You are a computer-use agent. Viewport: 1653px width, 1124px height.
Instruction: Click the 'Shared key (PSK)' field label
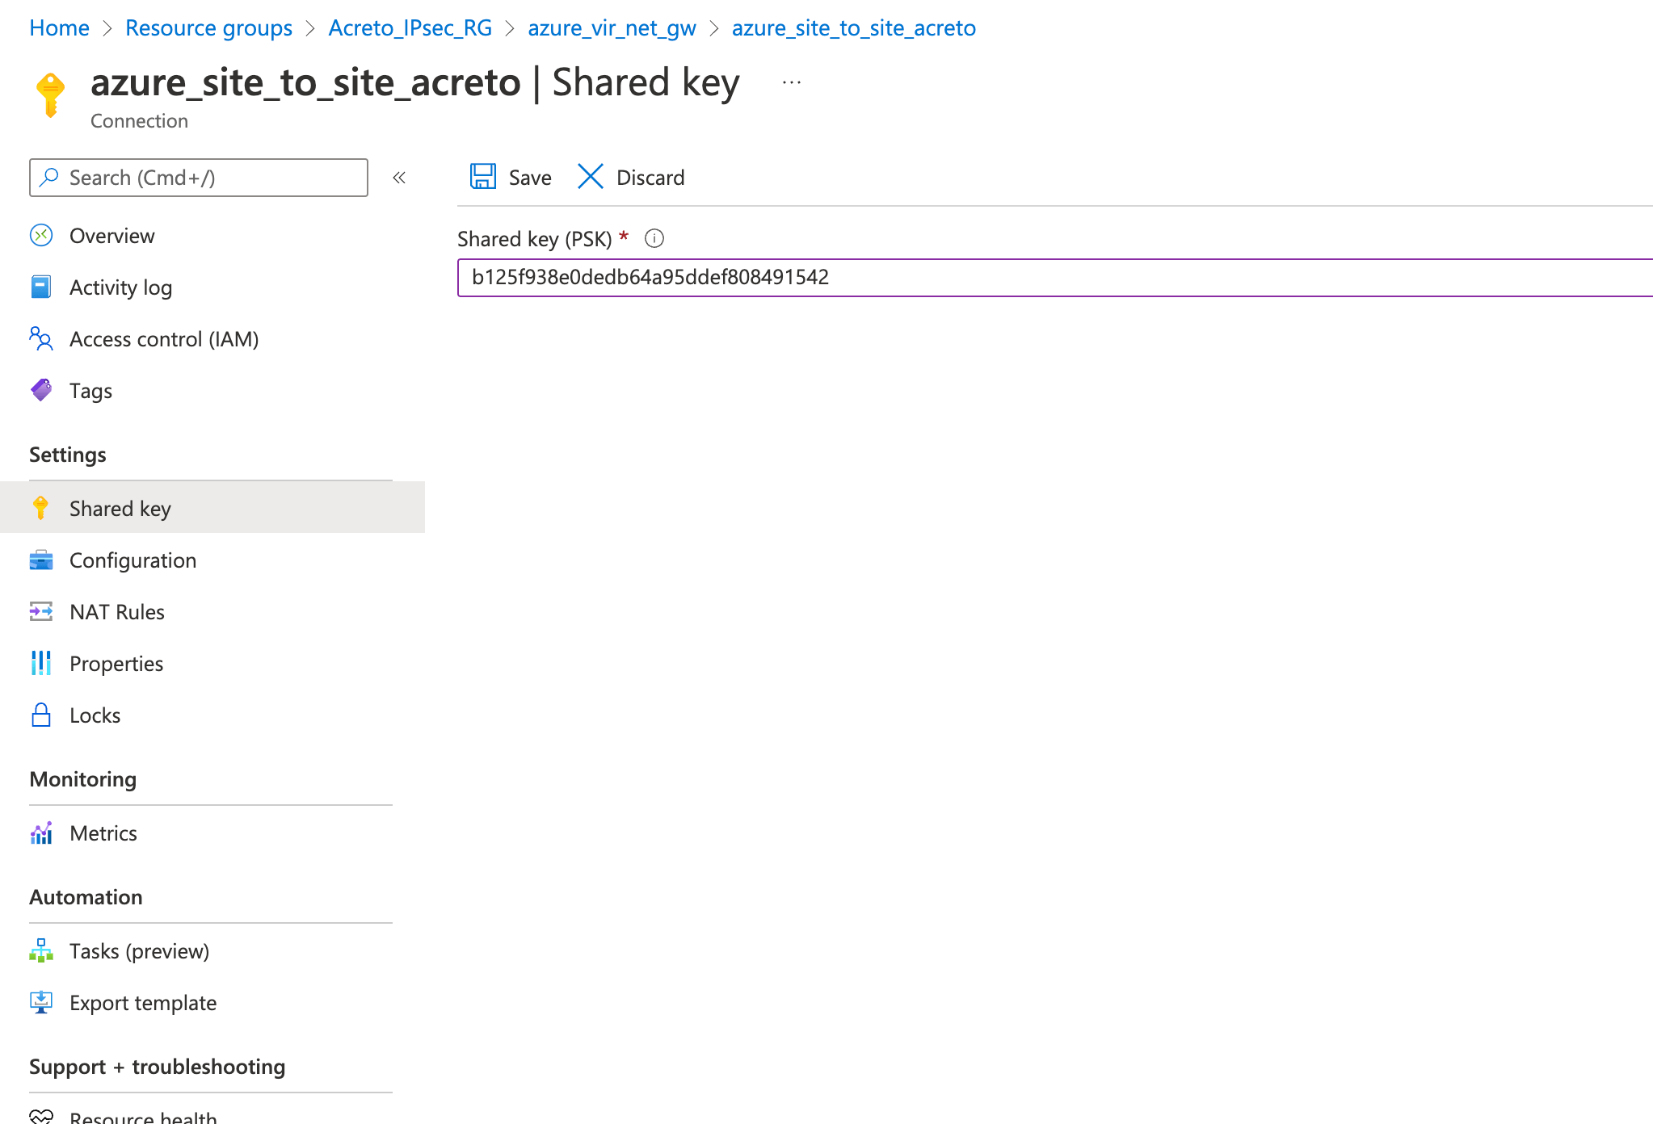pos(535,239)
